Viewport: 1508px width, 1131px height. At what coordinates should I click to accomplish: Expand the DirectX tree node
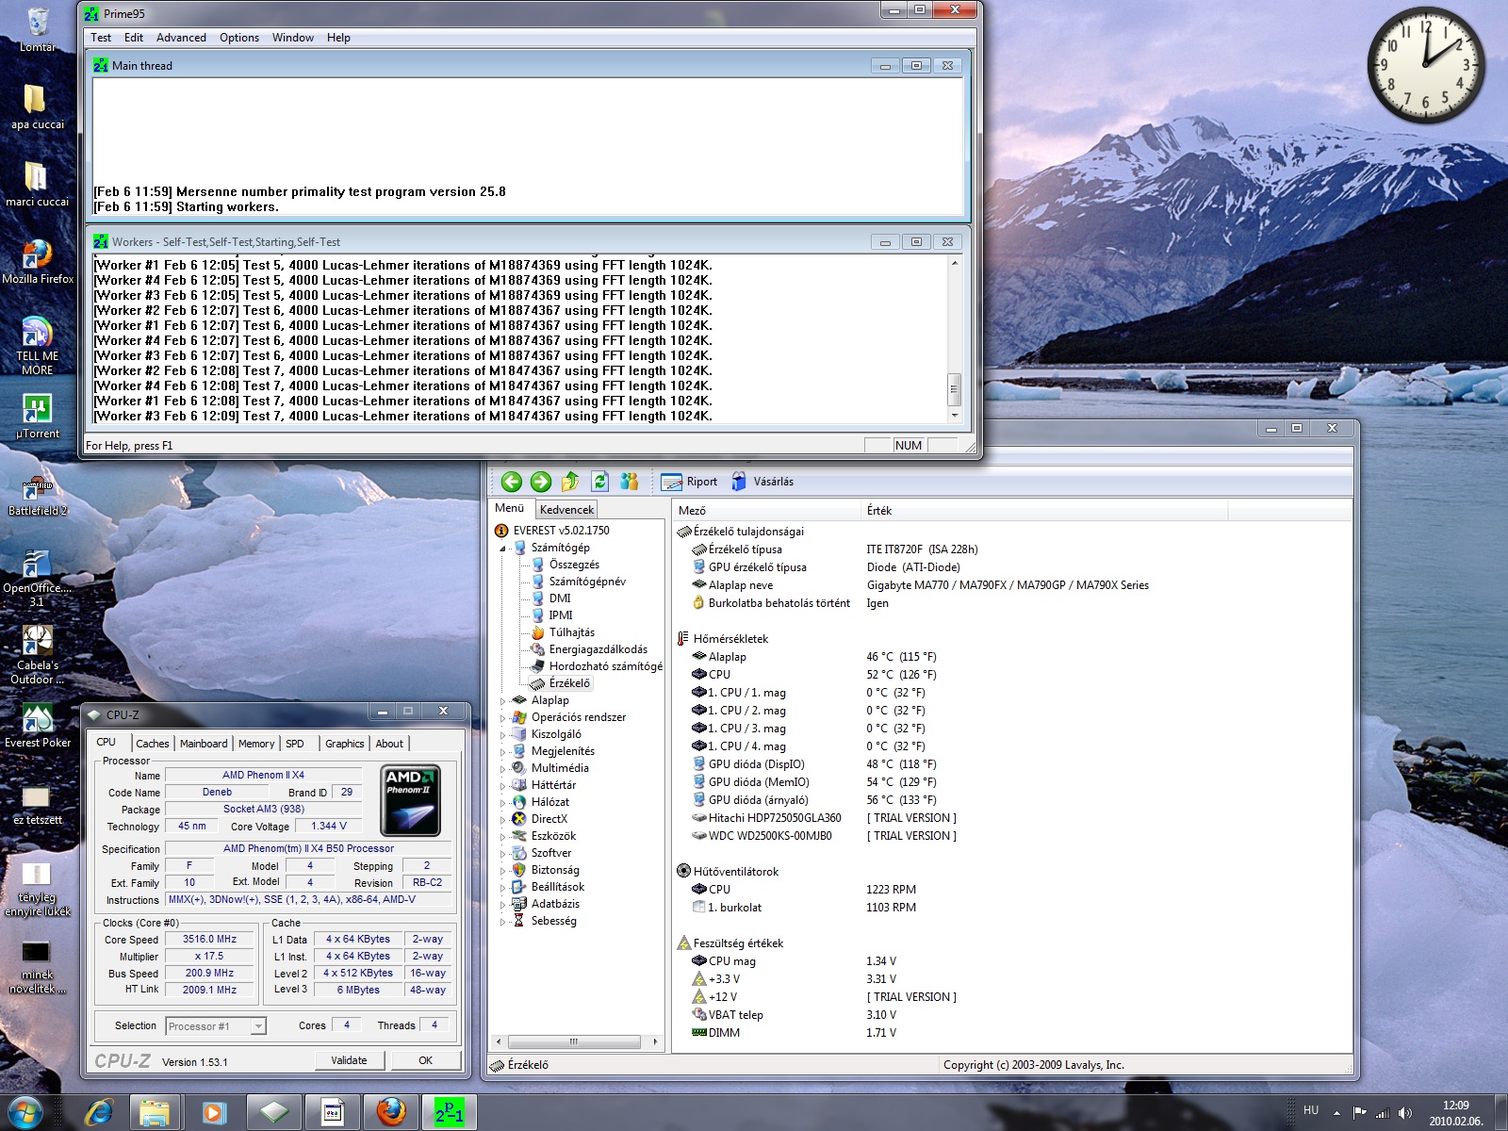tap(502, 820)
